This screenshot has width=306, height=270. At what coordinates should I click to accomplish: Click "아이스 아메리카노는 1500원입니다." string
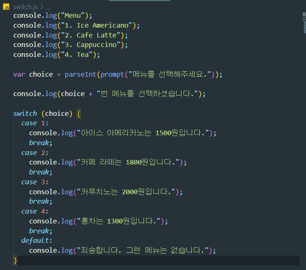pos(143,133)
